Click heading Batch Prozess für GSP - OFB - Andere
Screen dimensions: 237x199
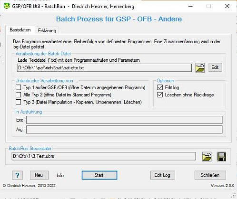[x=119, y=19]
